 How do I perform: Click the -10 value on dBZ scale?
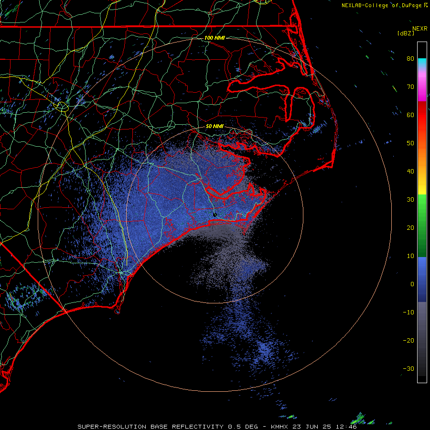(x=408, y=312)
